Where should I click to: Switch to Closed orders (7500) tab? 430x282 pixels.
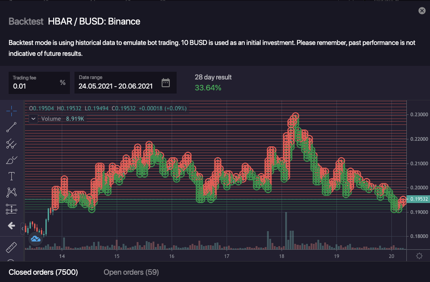point(43,272)
